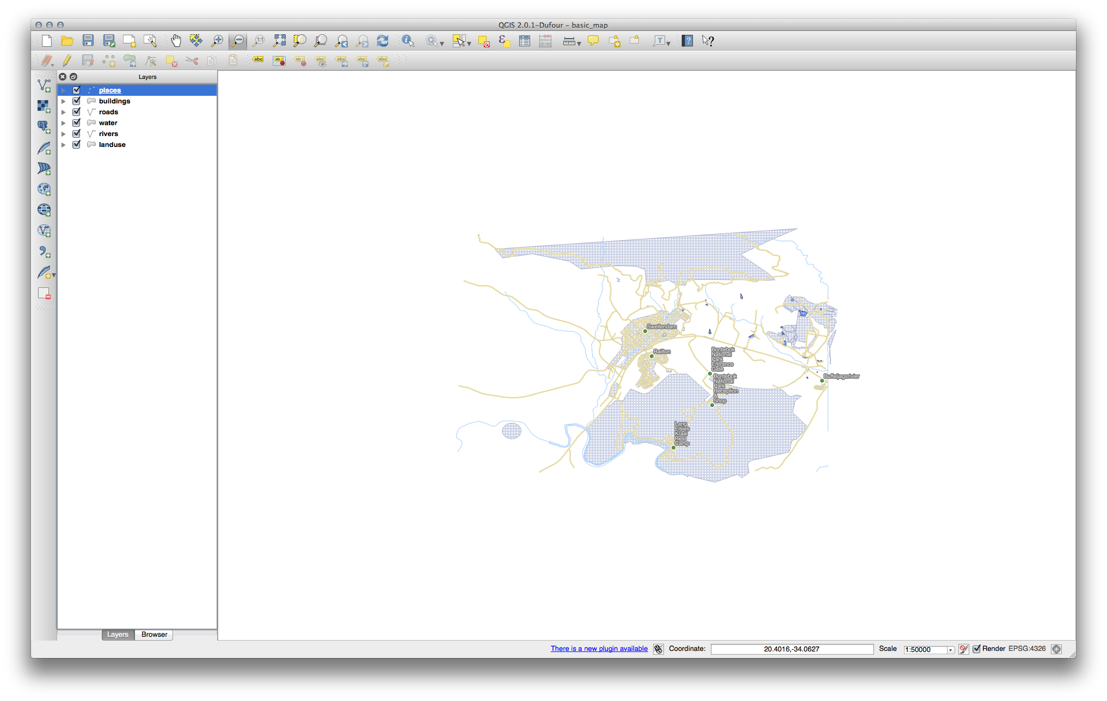Toggle the rivers layer checkbox
The image size is (1107, 701).
(77, 134)
